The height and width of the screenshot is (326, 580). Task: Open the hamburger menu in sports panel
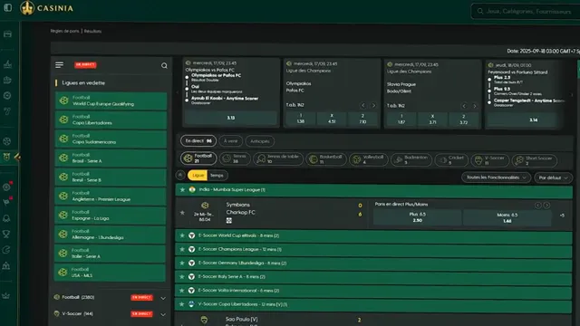(x=59, y=65)
